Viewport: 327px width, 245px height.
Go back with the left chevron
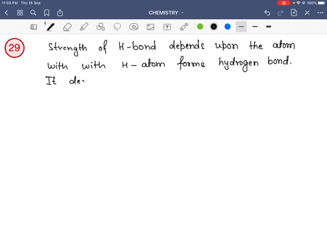[x=6, y=13]
